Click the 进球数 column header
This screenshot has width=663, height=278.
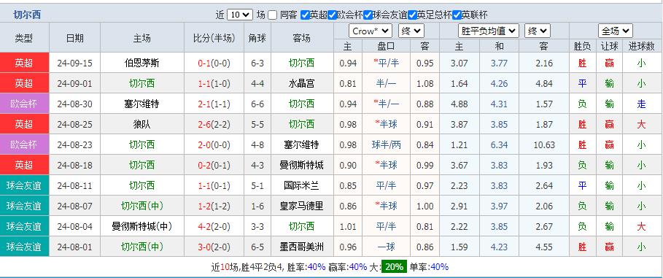click(641, 46)
